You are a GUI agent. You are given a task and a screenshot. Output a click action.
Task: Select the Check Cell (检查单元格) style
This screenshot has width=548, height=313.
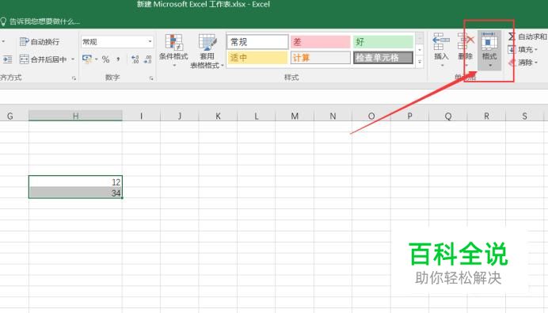tap(383, 58)
